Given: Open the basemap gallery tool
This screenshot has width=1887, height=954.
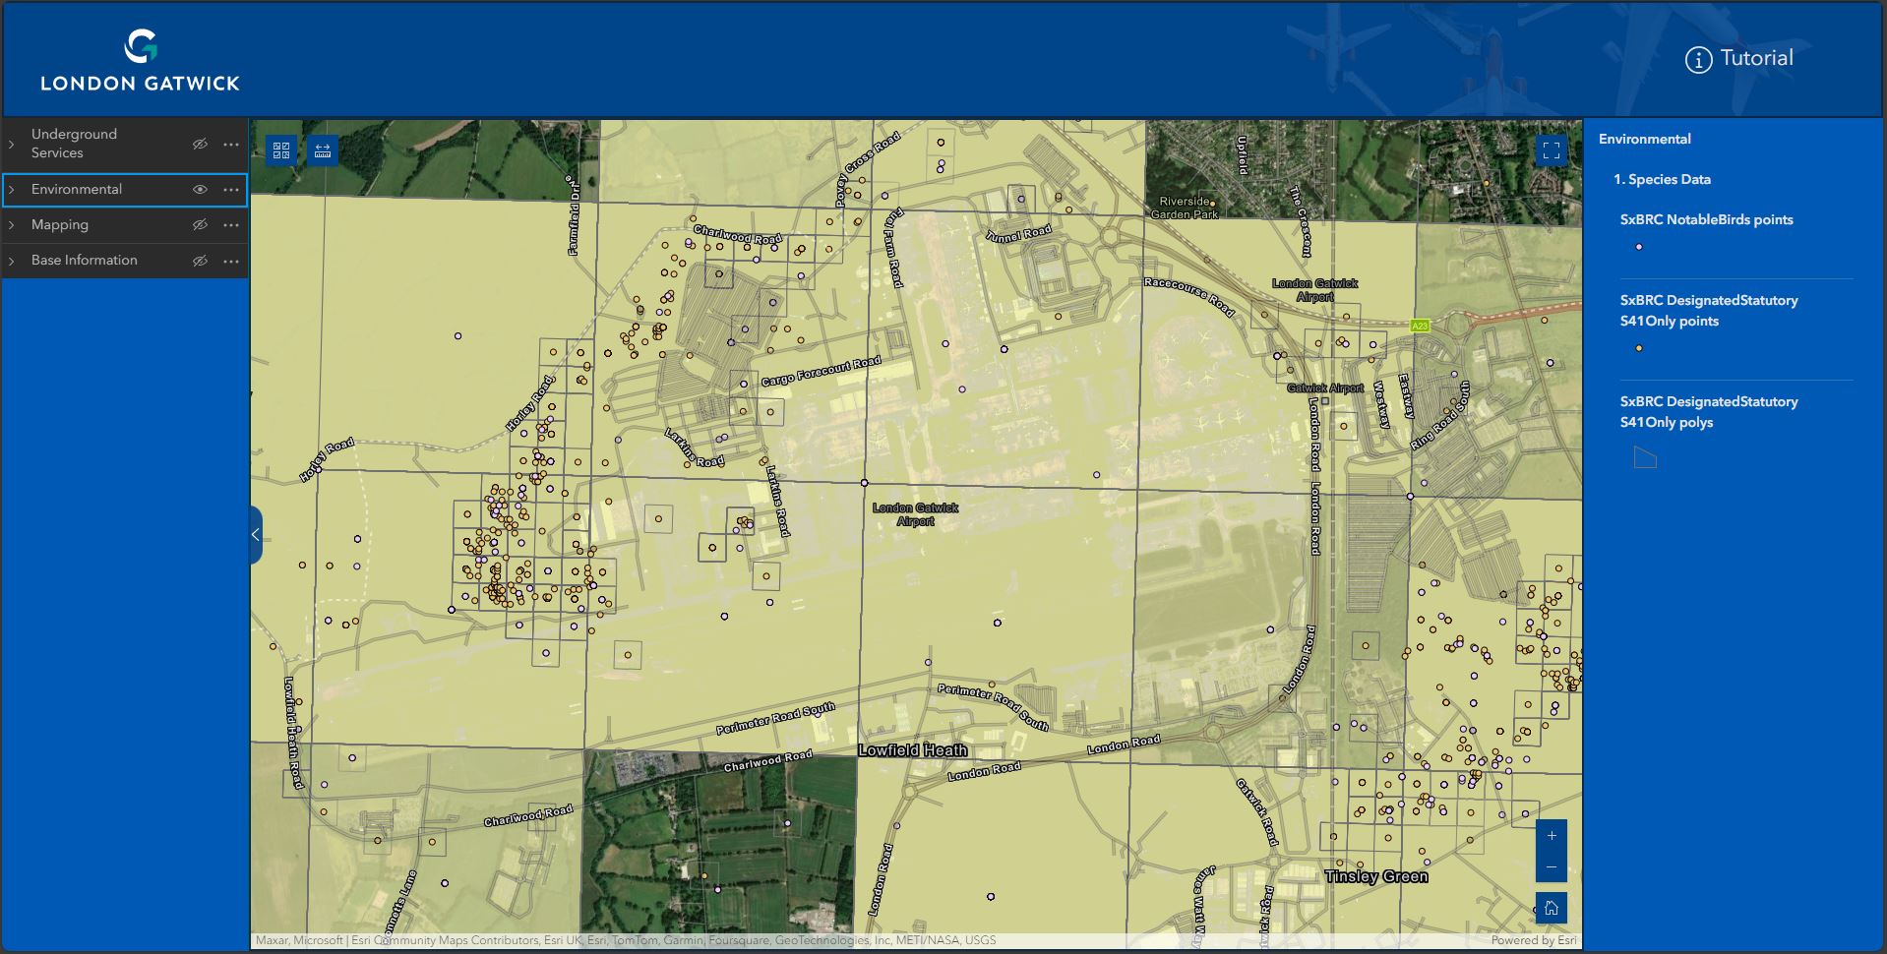Looking at the screenshot, I should [x=280, y=149].
